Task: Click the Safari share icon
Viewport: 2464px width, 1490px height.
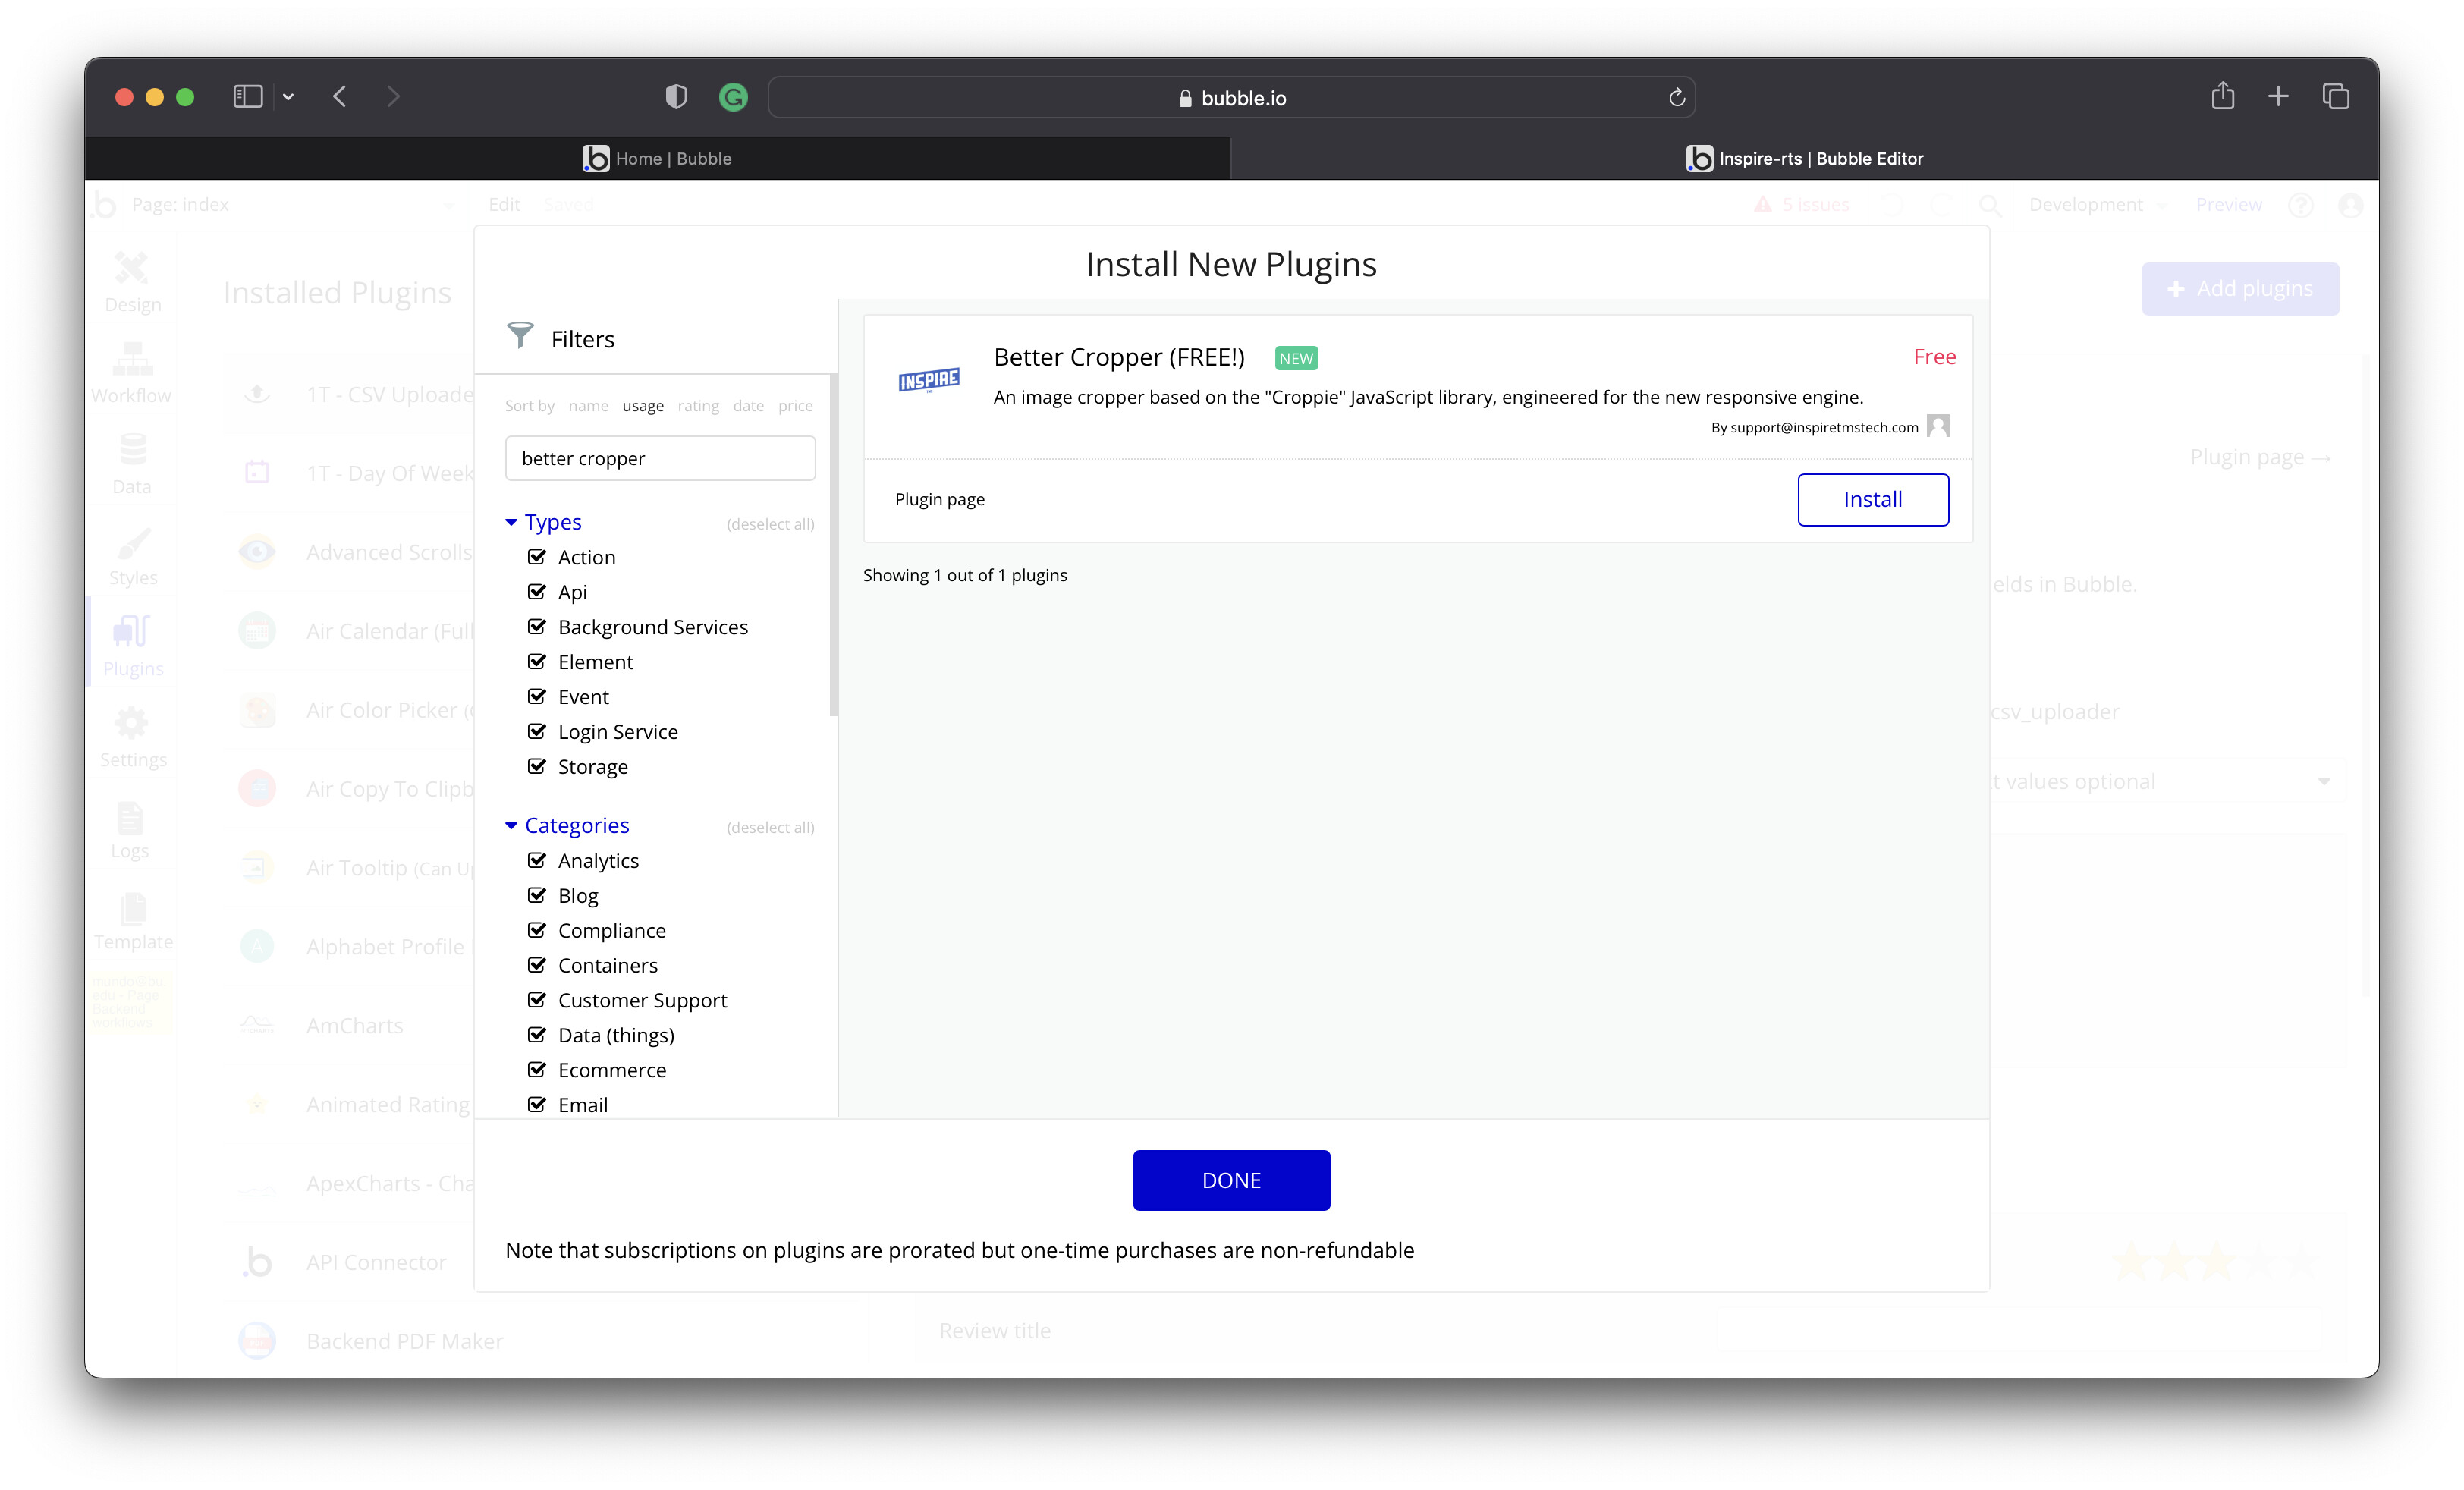Action: (2222, 96)
